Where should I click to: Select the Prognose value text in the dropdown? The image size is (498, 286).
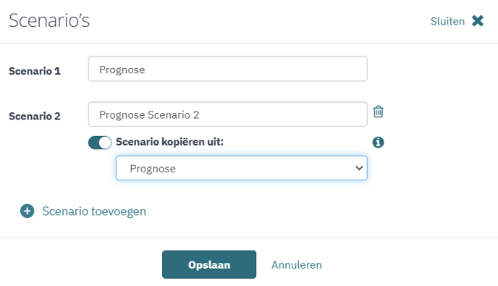pos(153,169)
